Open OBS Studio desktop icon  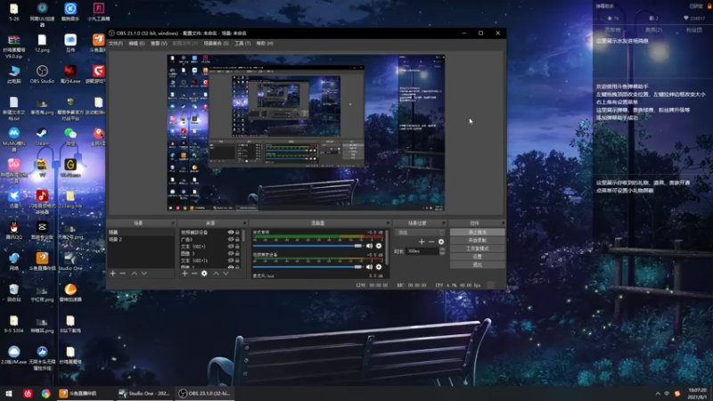point(42,75)
